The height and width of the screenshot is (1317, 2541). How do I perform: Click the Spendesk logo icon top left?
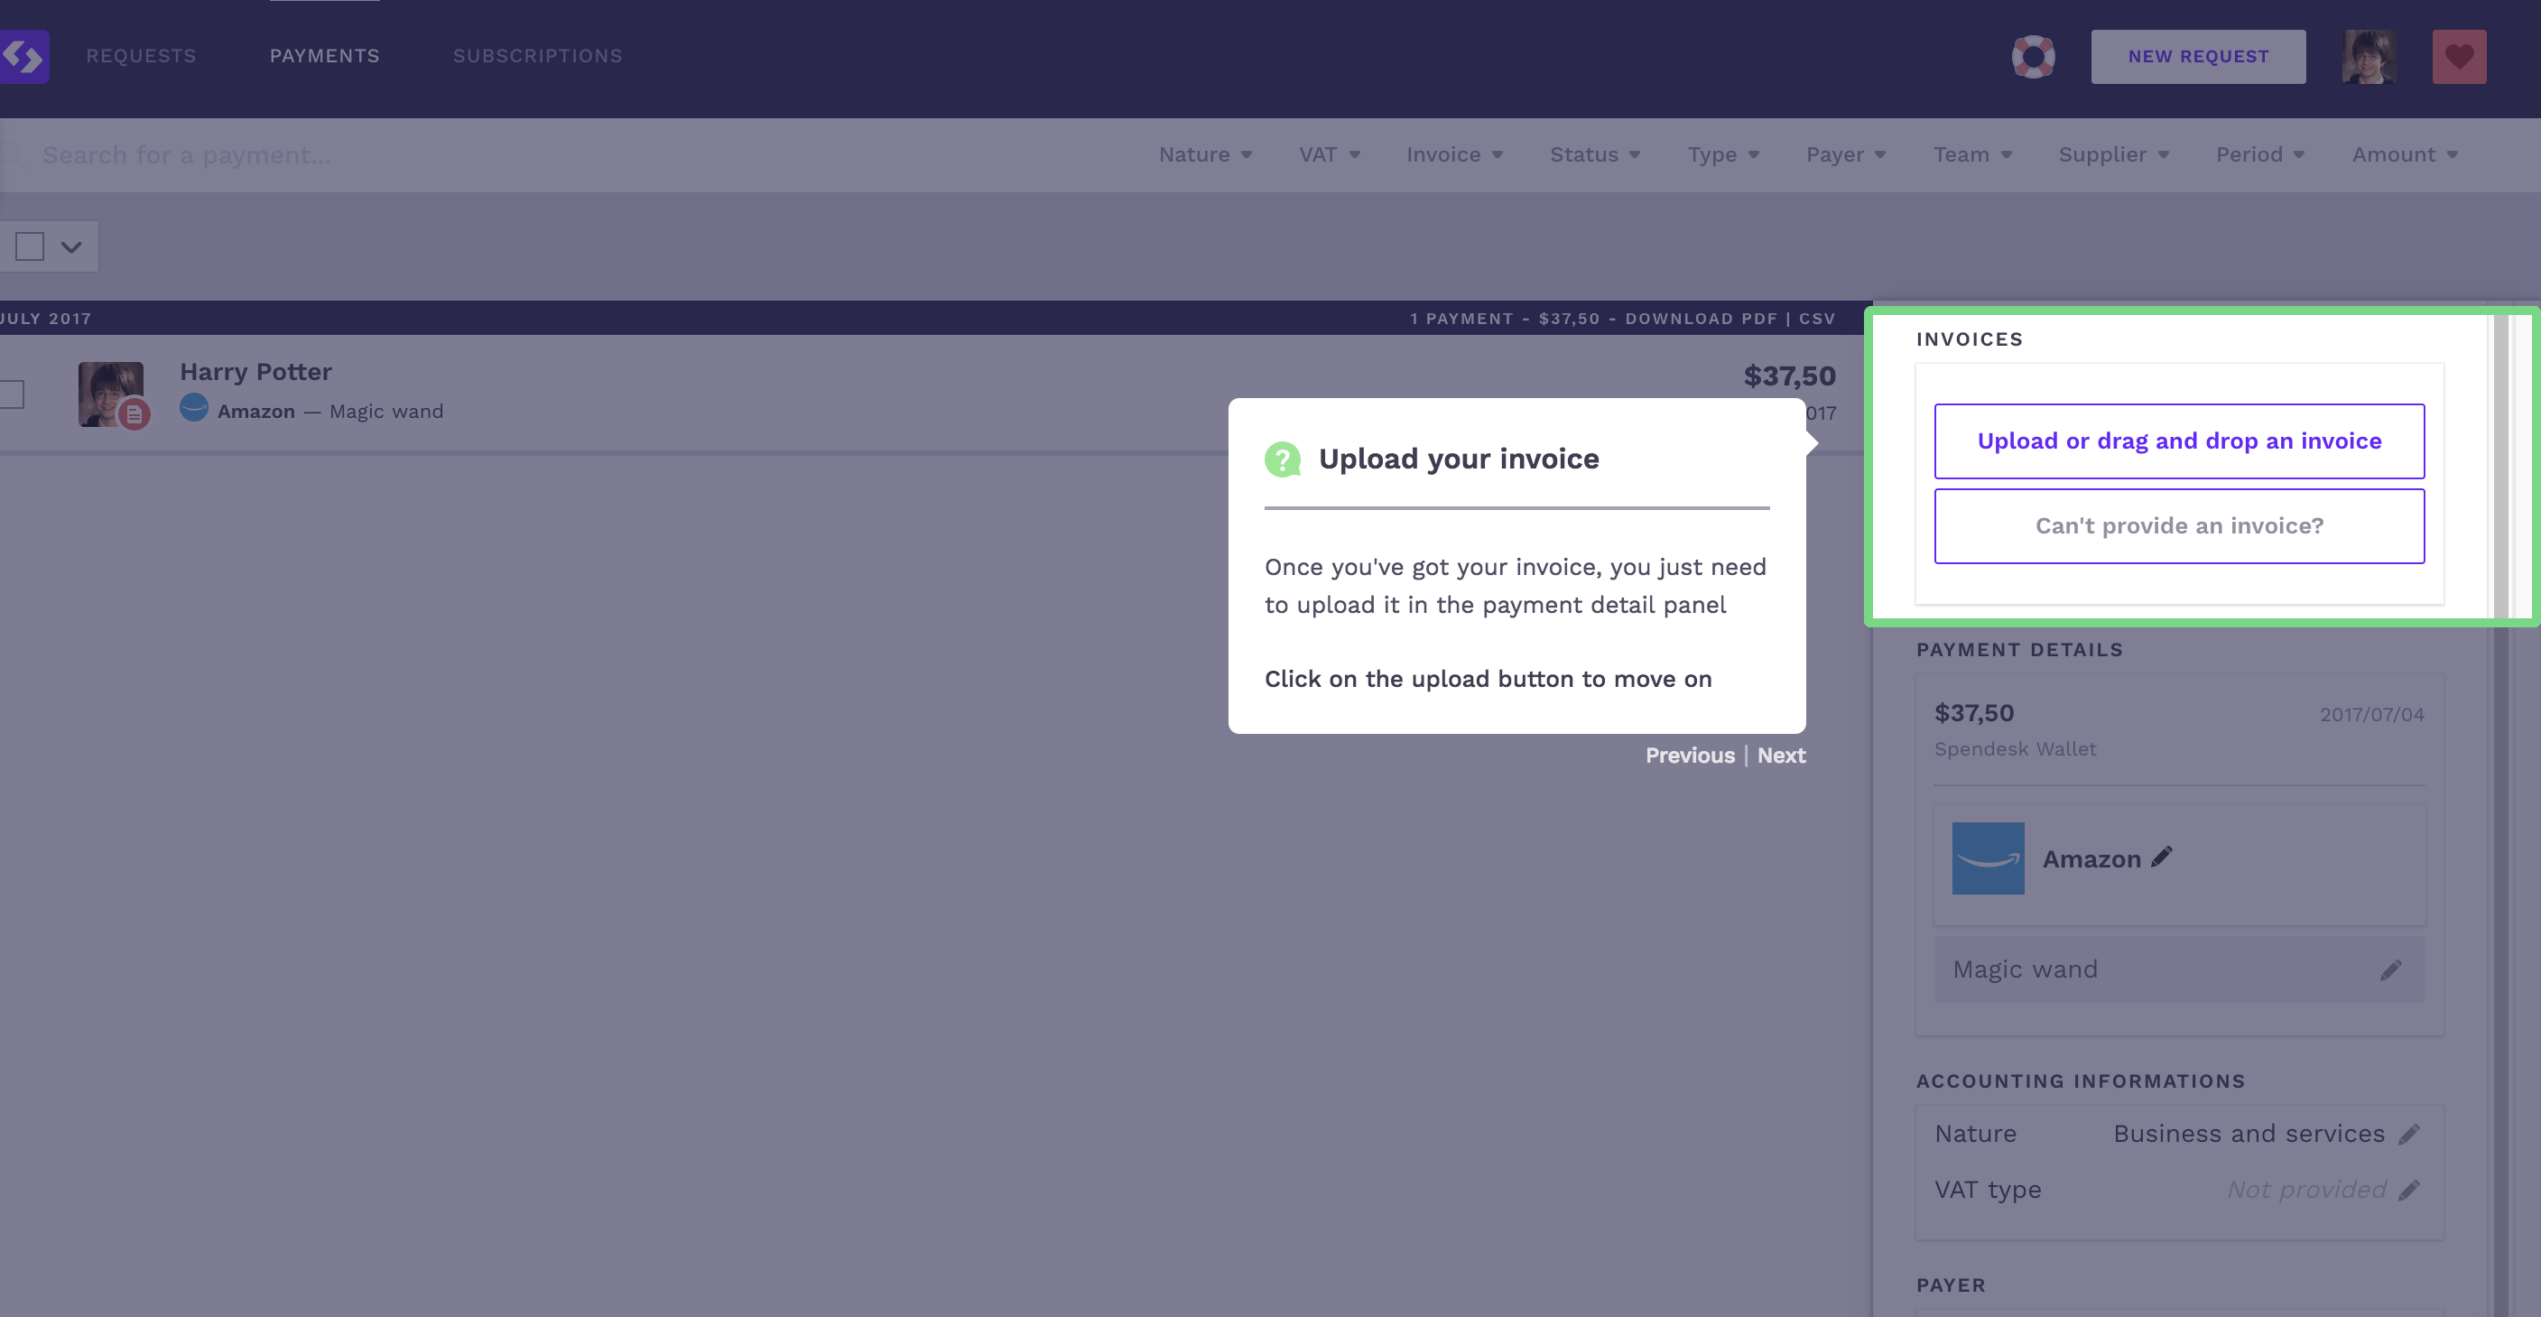point(23,57)
